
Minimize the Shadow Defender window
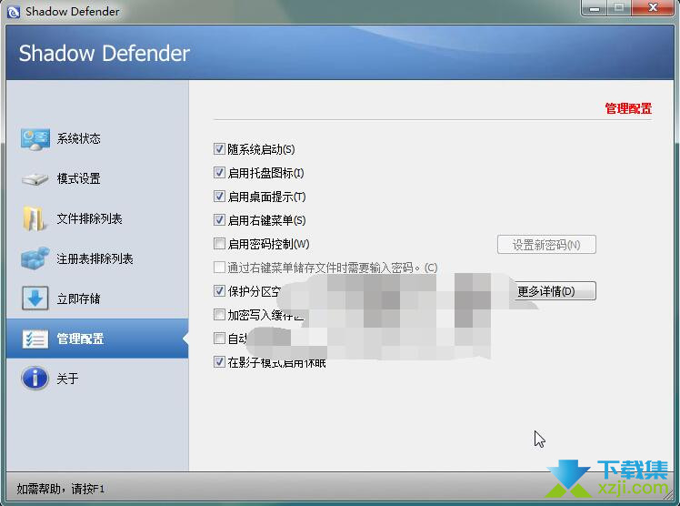[595, 8]
